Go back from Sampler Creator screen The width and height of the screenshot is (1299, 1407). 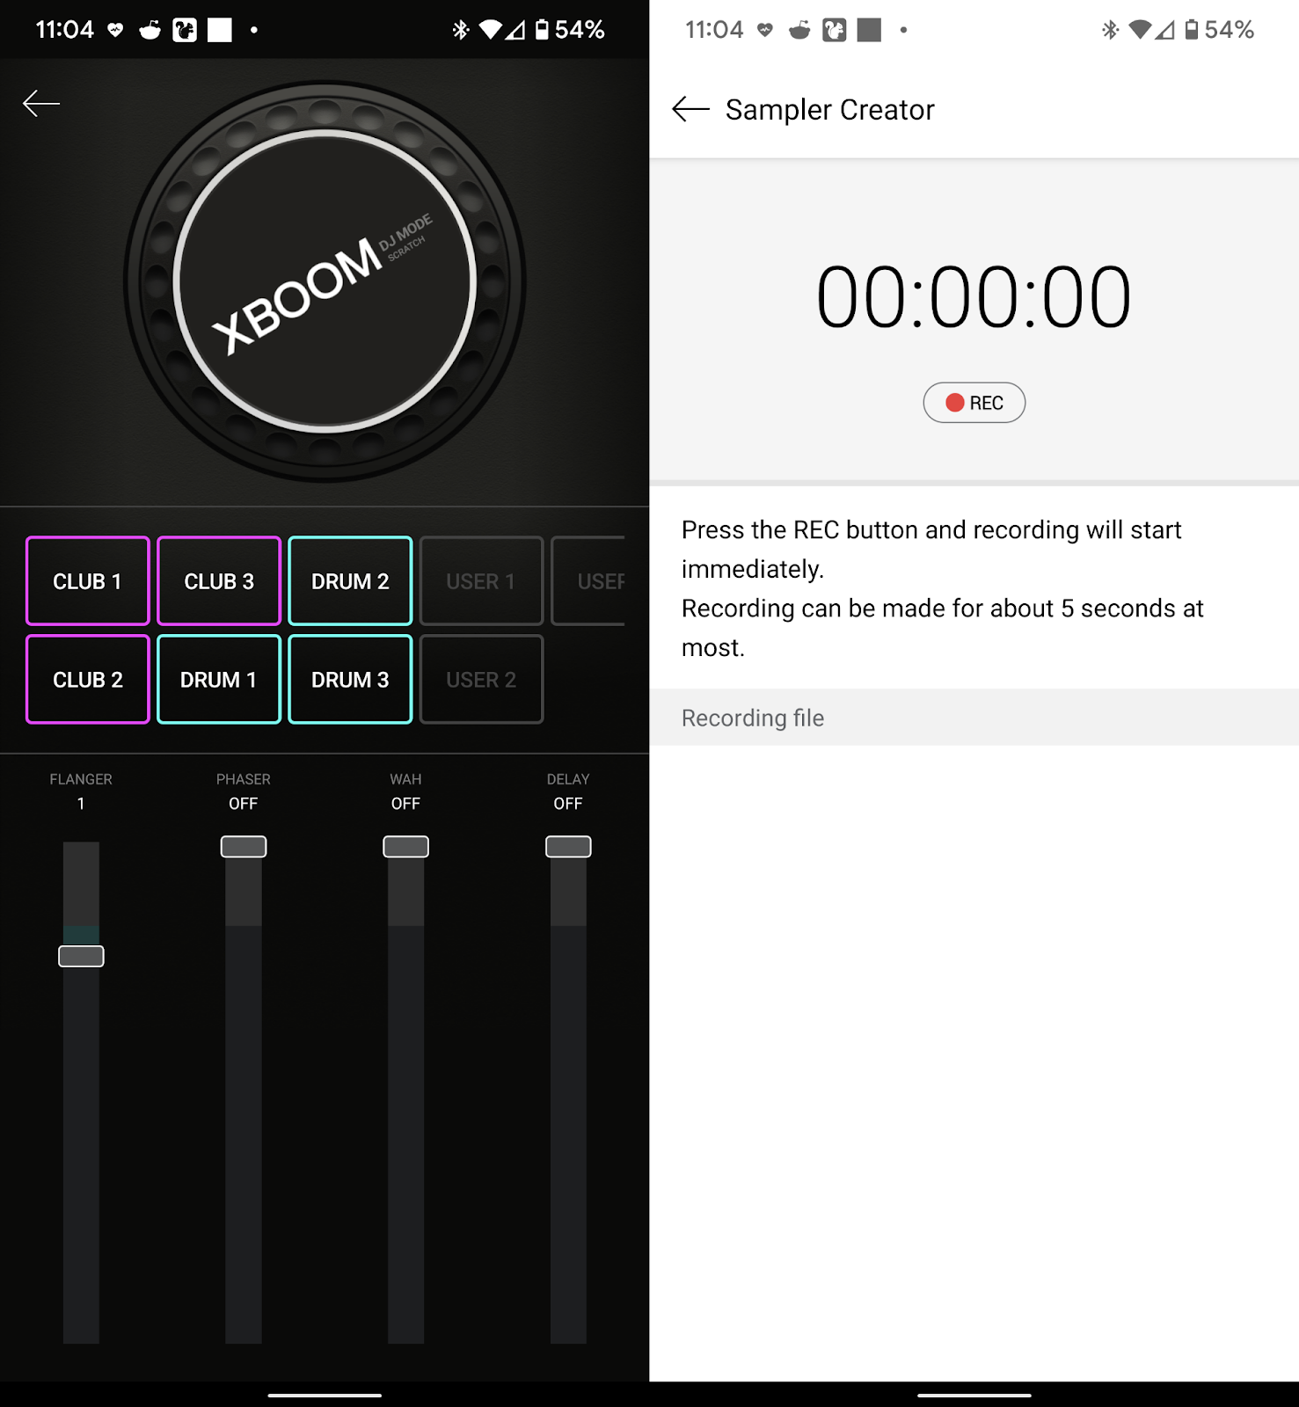point(690,109)
